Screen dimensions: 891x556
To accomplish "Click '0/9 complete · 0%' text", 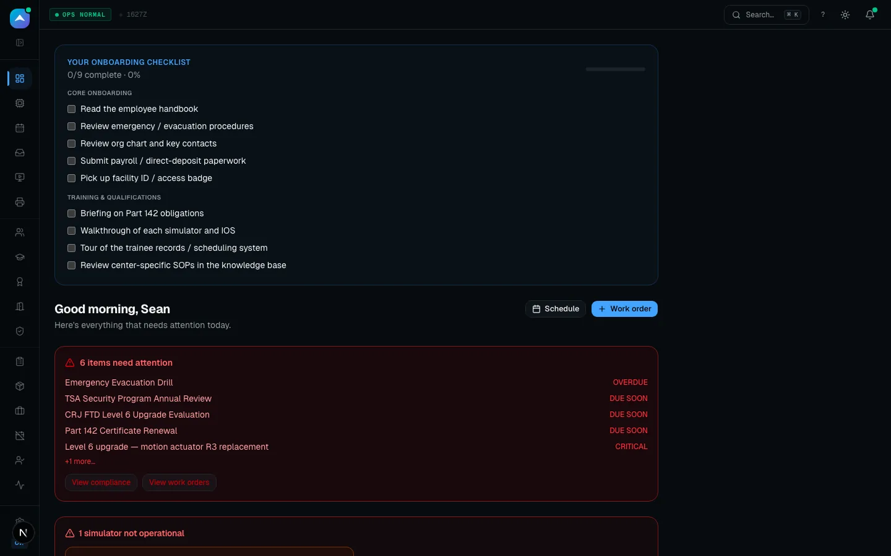I will pyautogui.click(x=104, y=75).
